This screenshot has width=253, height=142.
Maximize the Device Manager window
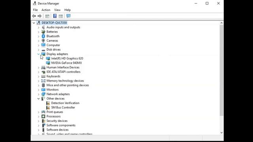(207, 4)
